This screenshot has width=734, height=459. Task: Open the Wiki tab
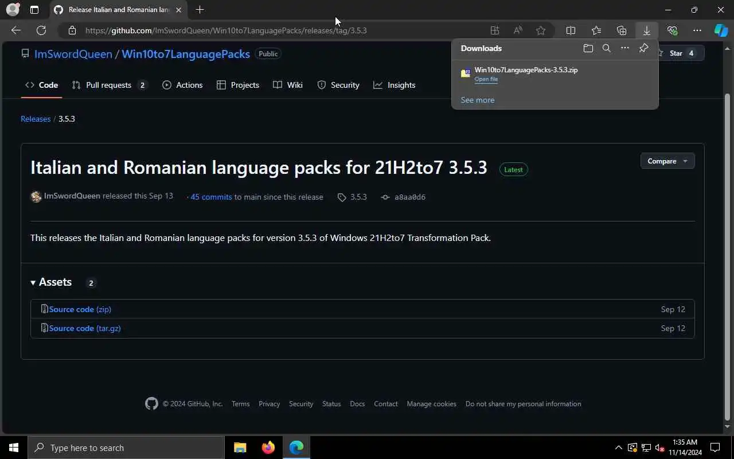(288, 85)
